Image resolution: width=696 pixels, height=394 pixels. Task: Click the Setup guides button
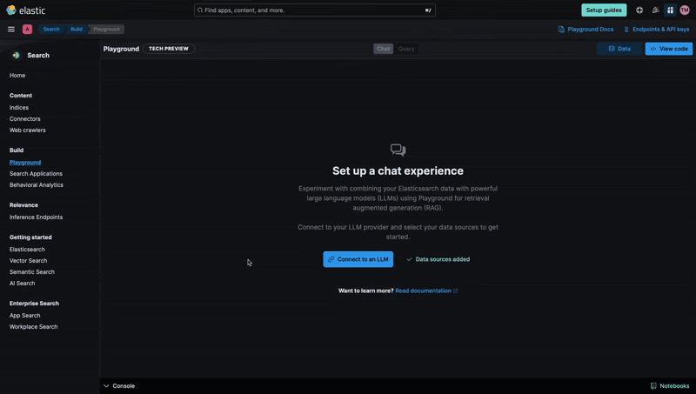click(x=604, y=10)
